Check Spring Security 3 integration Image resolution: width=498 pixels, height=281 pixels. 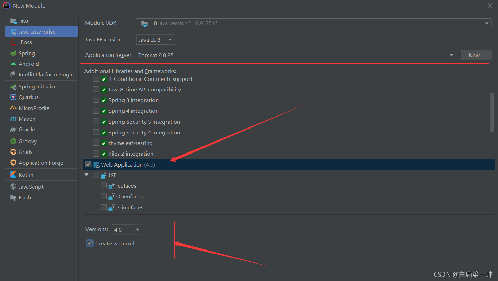coord(96,122)
